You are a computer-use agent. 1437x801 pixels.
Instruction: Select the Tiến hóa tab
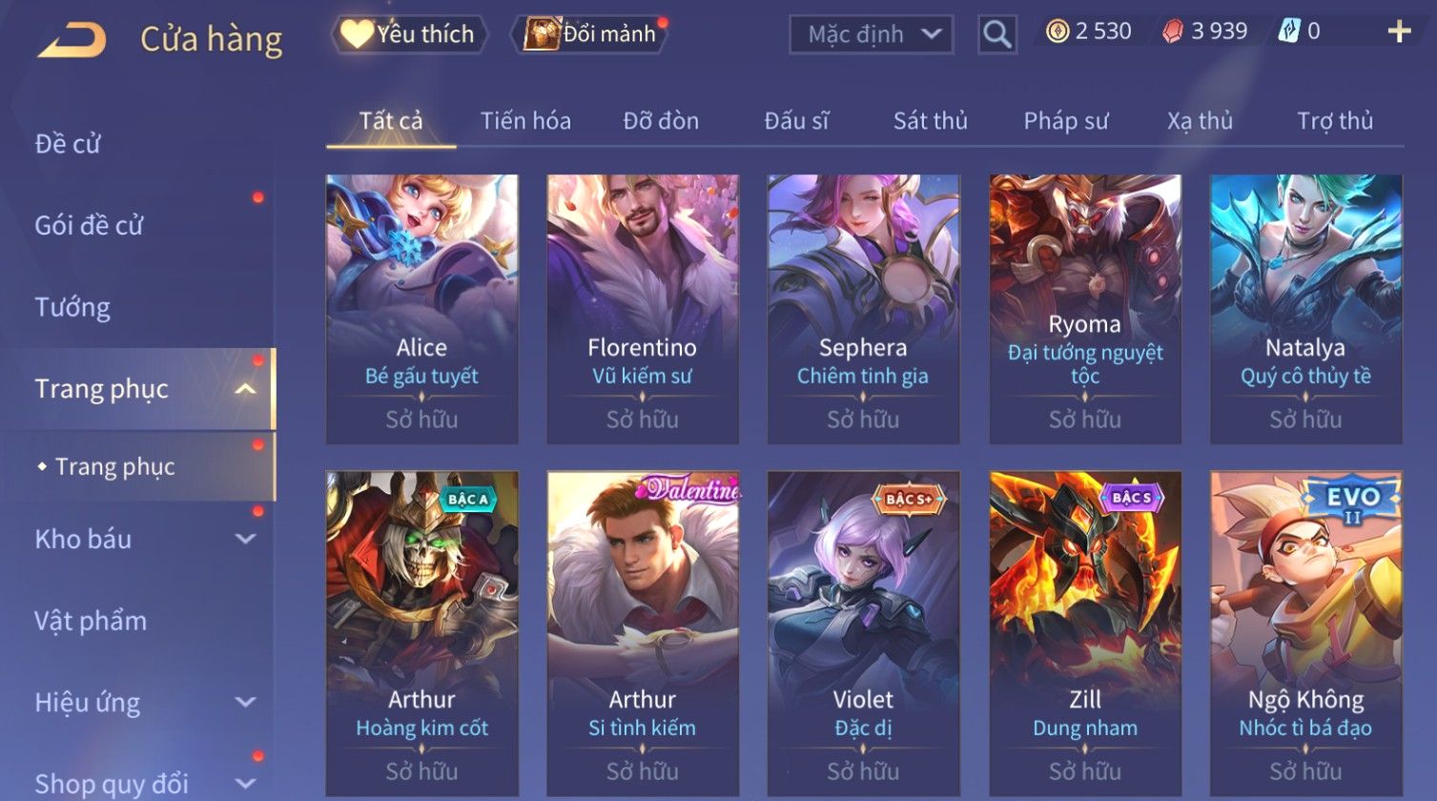[525, 121]
